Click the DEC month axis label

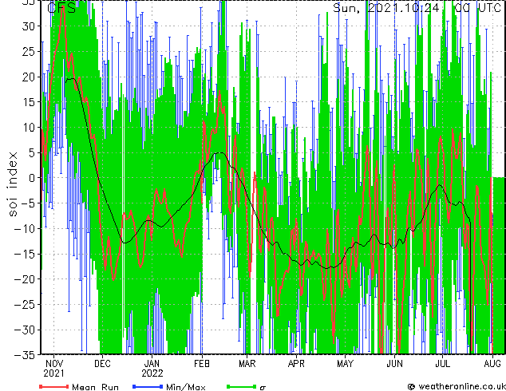(103, 364)
